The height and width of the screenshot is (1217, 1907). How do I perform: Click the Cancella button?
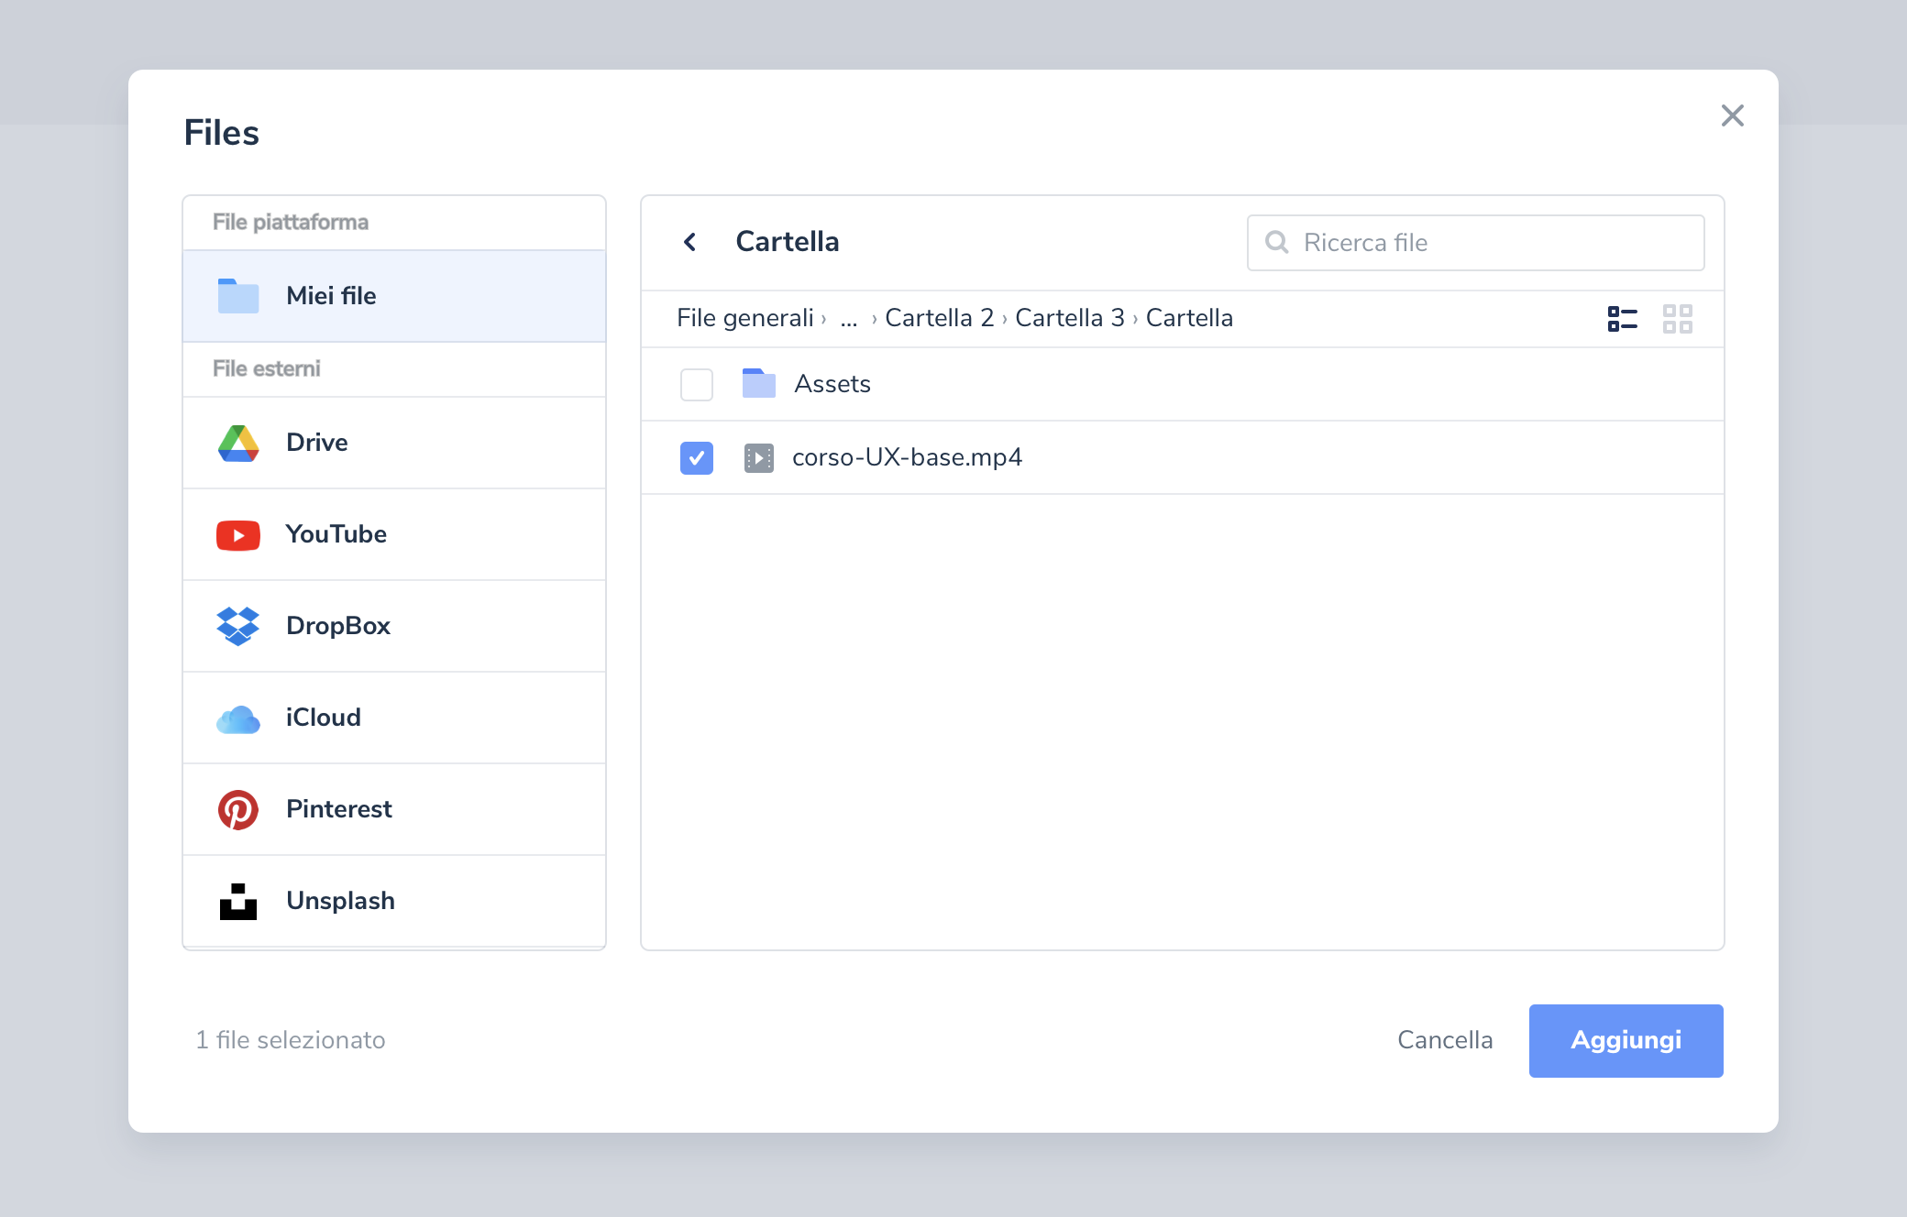[1445, 1040]
